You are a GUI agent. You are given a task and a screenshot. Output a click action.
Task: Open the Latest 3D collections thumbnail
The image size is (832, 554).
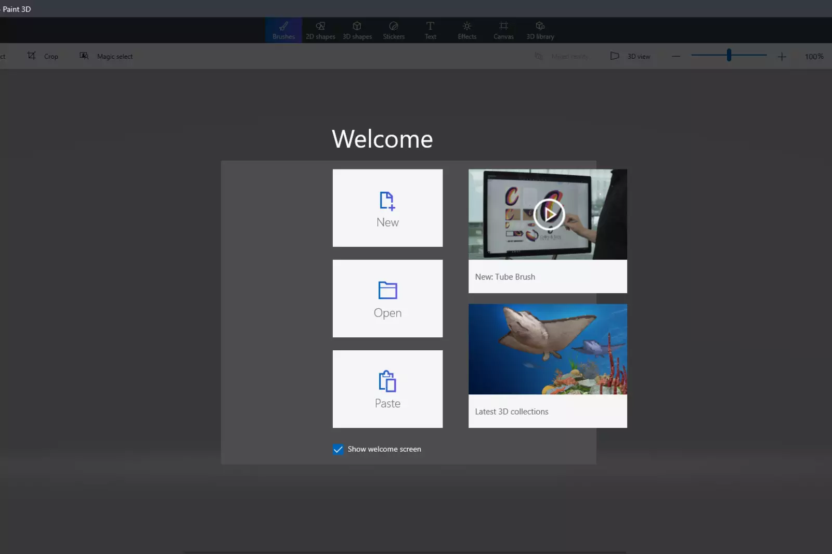(x=548, y=349)
